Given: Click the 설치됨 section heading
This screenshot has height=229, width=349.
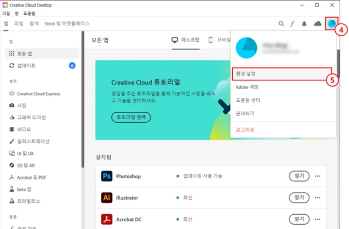Looking at the screenshot, I should coord(103,157).
